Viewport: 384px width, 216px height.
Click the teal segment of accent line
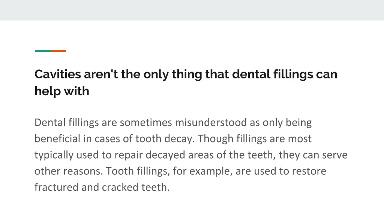[43, 51]
